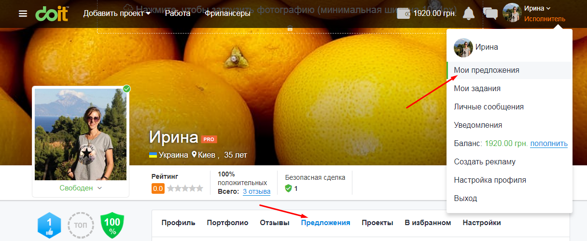Viewport: 587px width, 241px height.
Task: Click the dashed TOP badge
Action: [x=80, y=225]
